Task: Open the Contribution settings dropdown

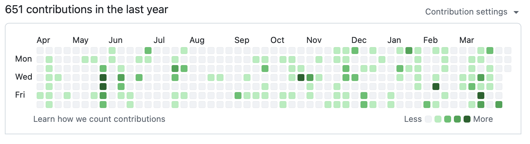Action: pos(466,12)
